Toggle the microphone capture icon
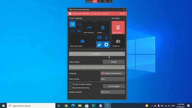Viewport: 192px width, 108px height. 106,38
